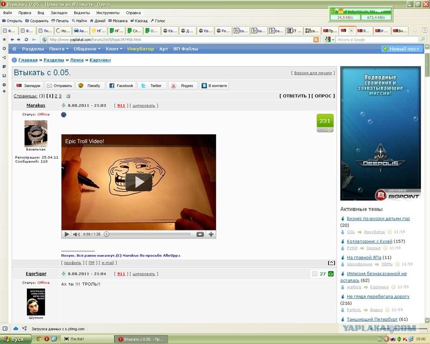Click the Deepolis Bigpoint ad banner
The image size is (430, 344).
coord(381,133)
